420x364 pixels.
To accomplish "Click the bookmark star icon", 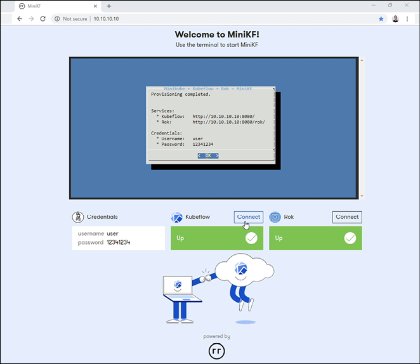I will click(x=381, y=19).
